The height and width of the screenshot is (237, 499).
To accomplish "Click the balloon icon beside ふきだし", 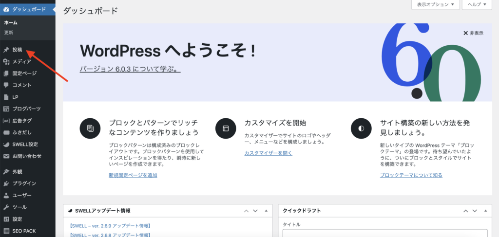I will click(x=6, y=132).
